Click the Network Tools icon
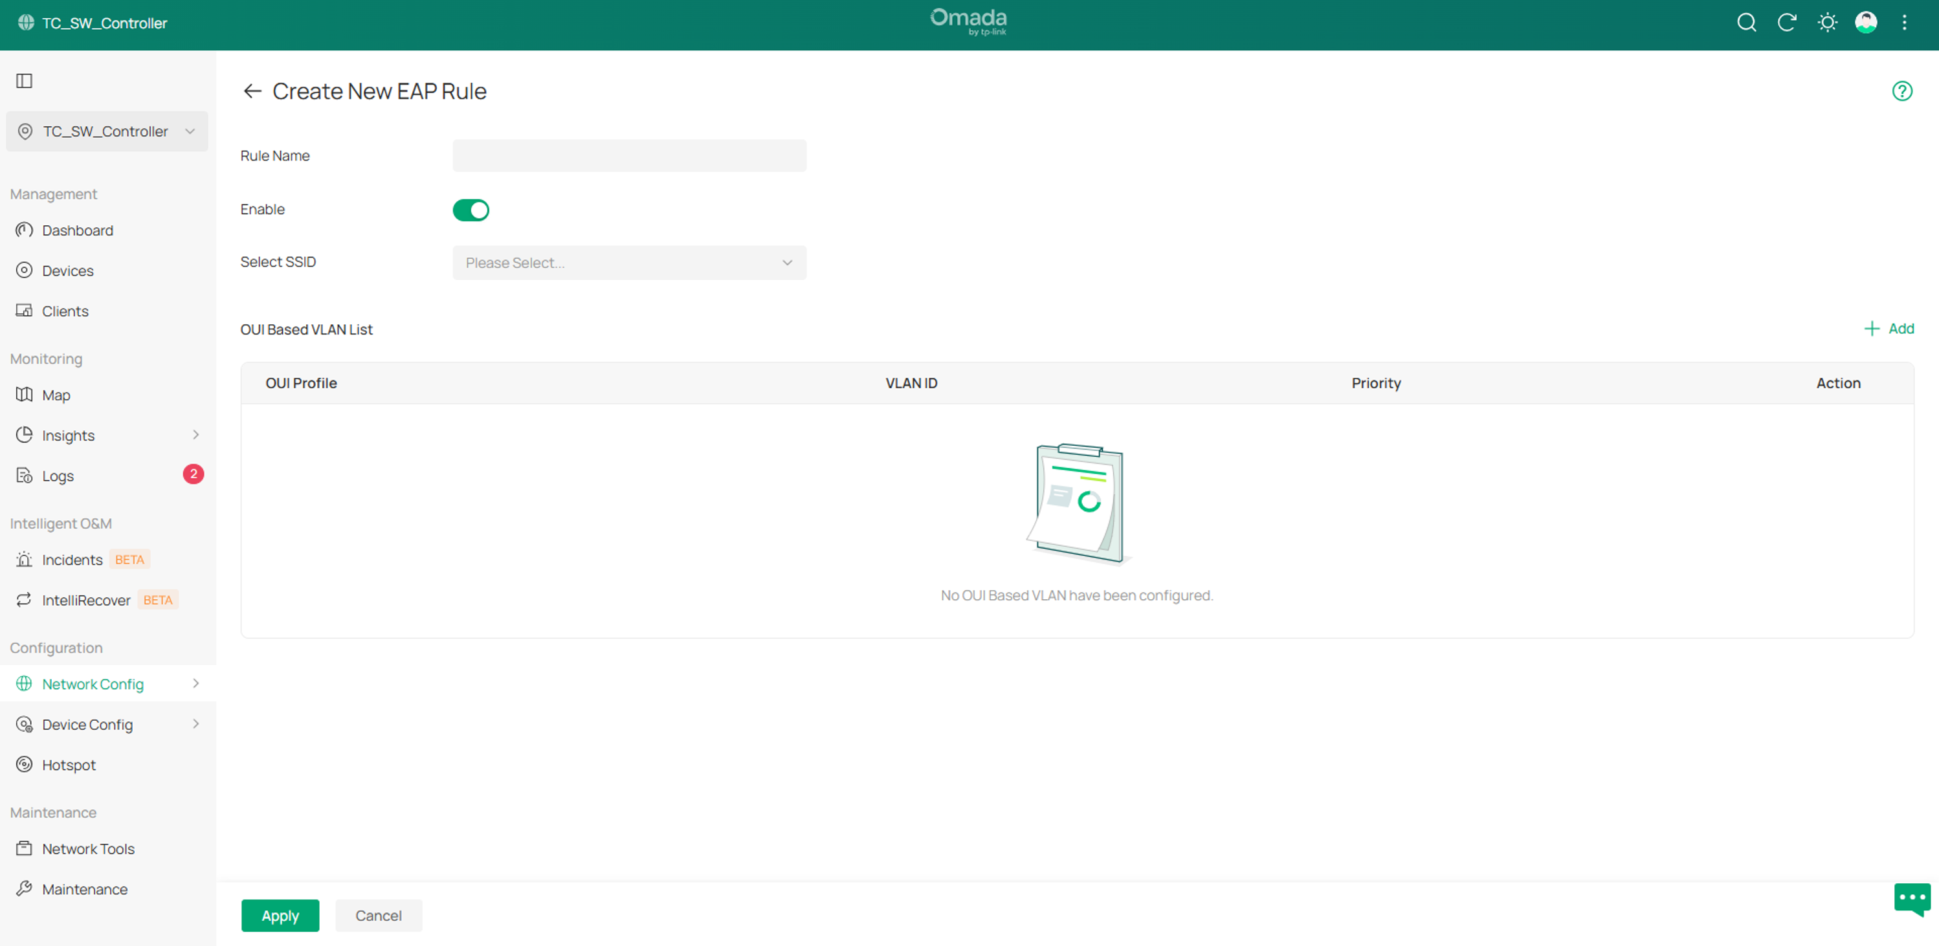 coord(24,848)
